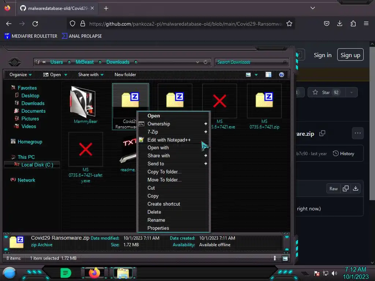Click the Search Downloads box
Viewport: 375px width, 281px height.
(252, 62)
